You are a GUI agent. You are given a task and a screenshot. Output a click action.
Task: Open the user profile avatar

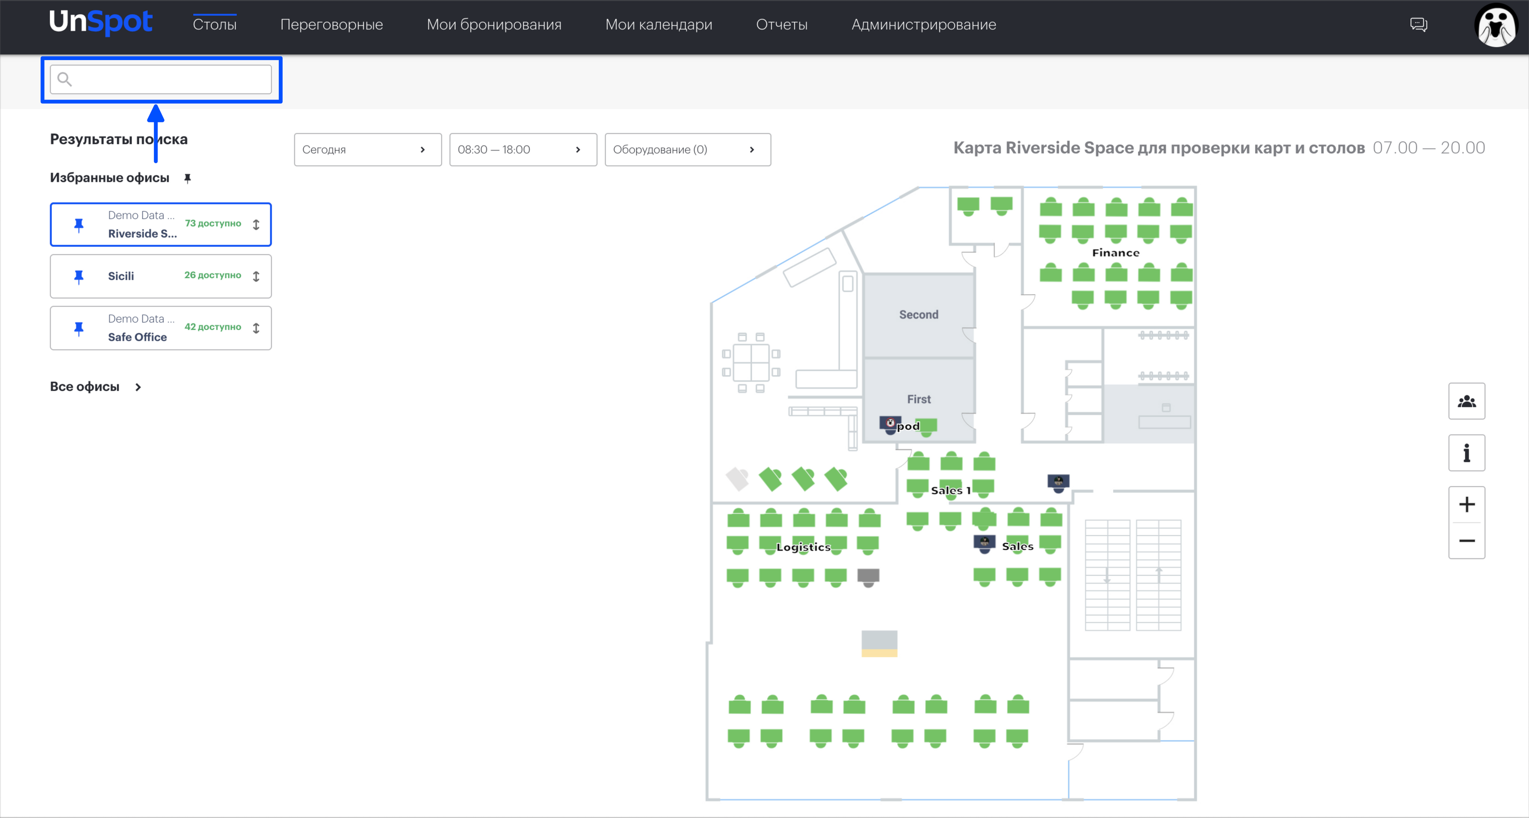tap(1496, 25)
